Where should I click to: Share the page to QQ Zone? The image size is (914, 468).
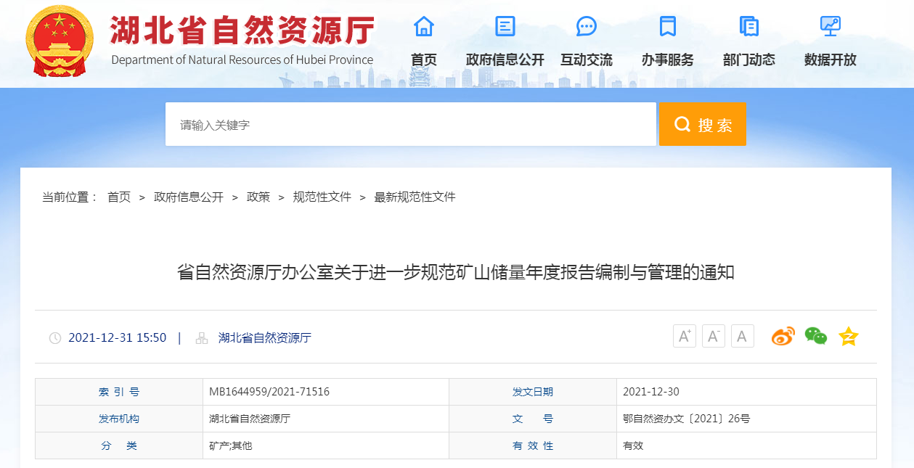coord(847,336)
